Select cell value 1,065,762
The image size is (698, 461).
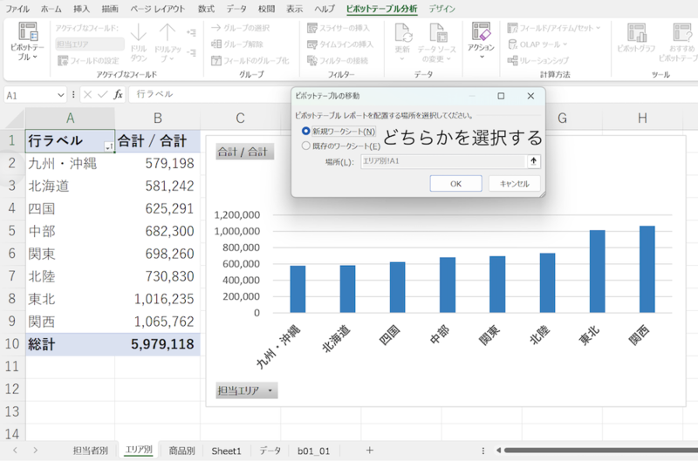coord(157,322)
